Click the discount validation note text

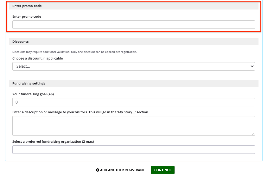click(x=74, y=52)
